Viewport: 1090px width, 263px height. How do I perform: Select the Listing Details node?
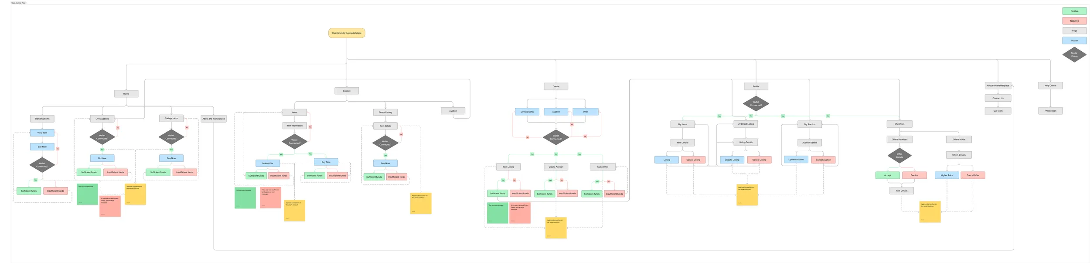(746, 142)
